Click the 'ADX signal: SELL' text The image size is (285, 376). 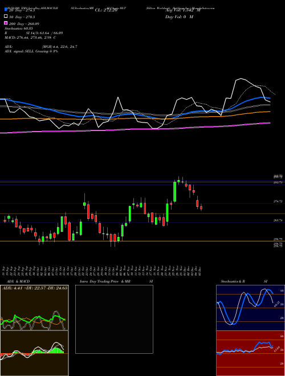coord(19,51)
